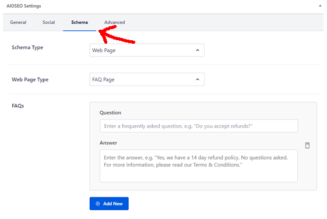Click the Web Page Type label
The width and height of the screenshot is (327, 219).
(30, 80)
